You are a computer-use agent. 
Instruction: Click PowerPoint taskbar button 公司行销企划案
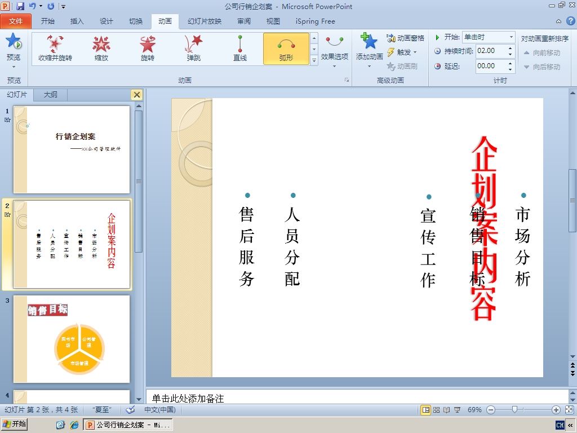(128, 425)
